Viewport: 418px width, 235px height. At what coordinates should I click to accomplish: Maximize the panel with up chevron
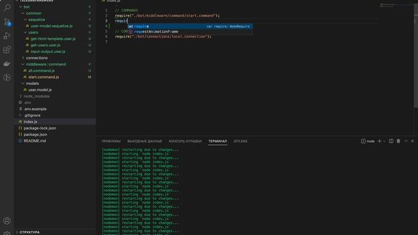pos(406,141)
